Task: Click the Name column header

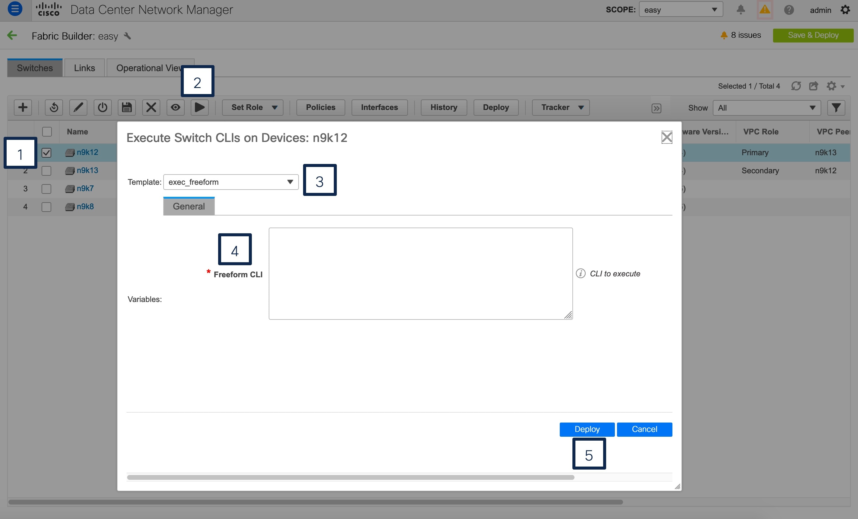Action: (x=77, y=132)
